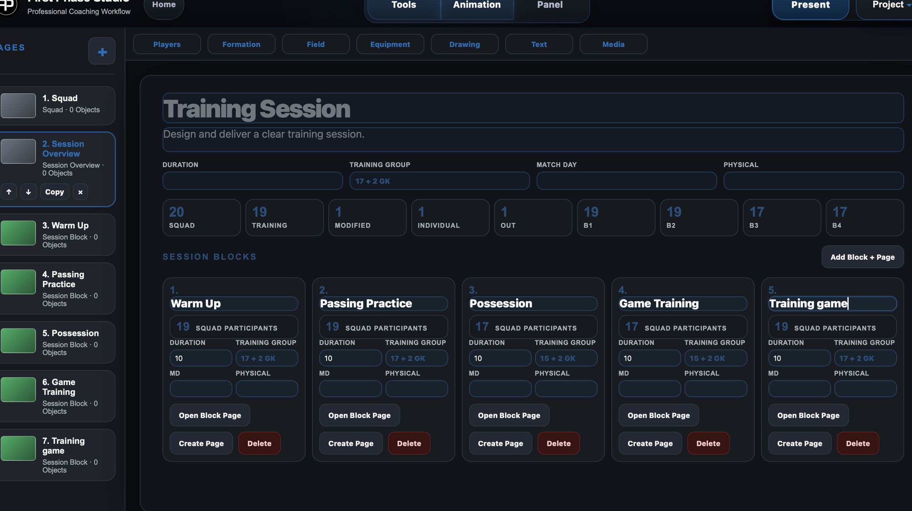Image resolution: width=912 pixels, height=511 pixels.
Task: Open the Media tool category
Action: pos(613,44)
